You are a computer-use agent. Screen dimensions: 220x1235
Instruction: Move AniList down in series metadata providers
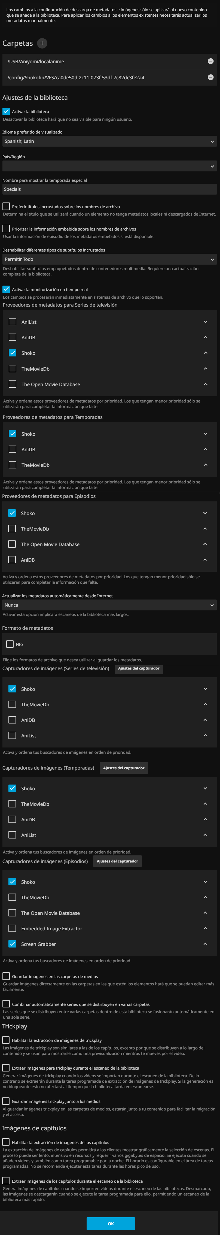pyautogui.click(x=206, y=322)
